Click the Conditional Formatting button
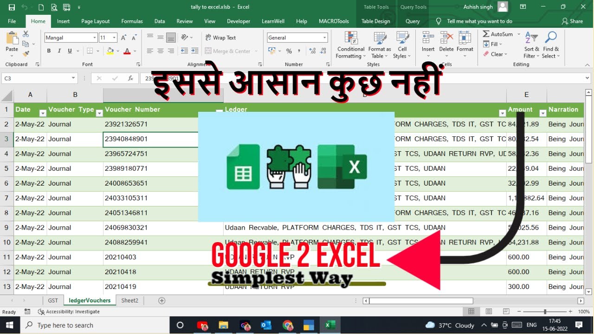594x334 pixels. [350, 45]
